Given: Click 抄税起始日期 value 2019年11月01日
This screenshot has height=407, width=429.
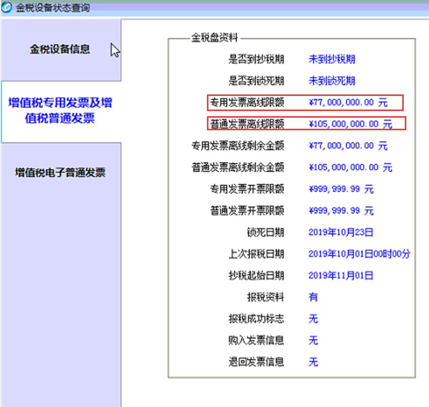Looking at the screenshot, I should click(x=341, y=276).
